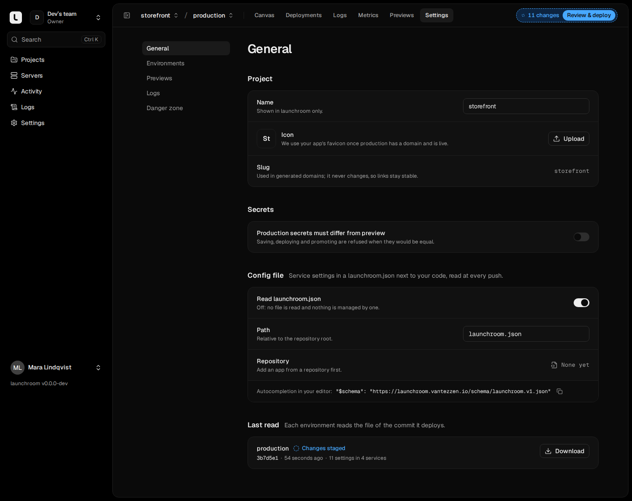Viewport: 632px width, 501px height.
Task: Open the storefront project dropdown
Action: tap(159, 15)
